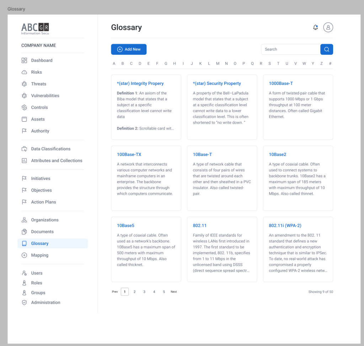
Task: Select the Threats bug icon
Action: (x=24, y=84)
